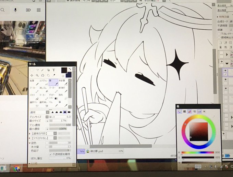Open Chrome from the Windows taskbar
233x177 pixels.
tap(16, 168)
